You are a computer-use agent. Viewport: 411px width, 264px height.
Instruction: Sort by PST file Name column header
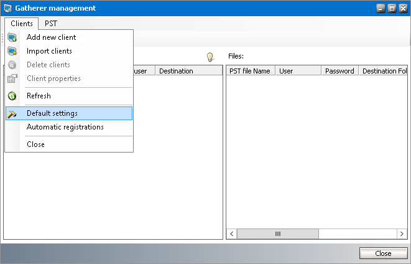pyautogui.click(x=250, y=71)
